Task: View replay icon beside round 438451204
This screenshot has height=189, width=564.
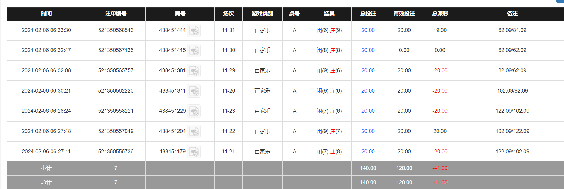Action: coord(194,132)
